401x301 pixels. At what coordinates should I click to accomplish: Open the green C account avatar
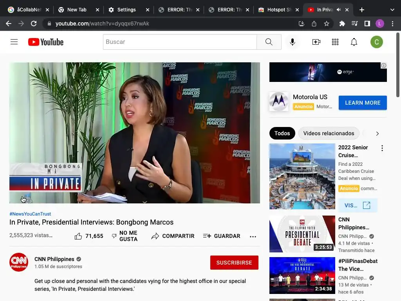coord(376,42)
